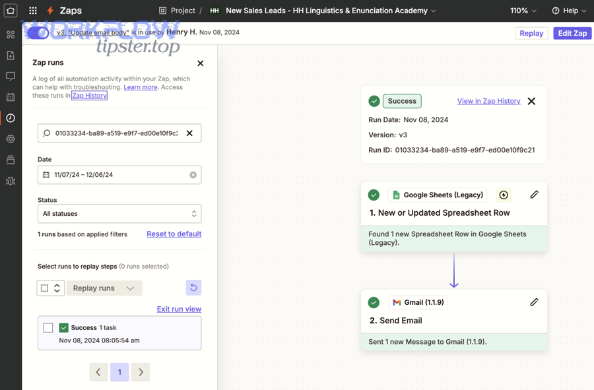
Task: Click the Run ID value text
Action: pos(465,150)
